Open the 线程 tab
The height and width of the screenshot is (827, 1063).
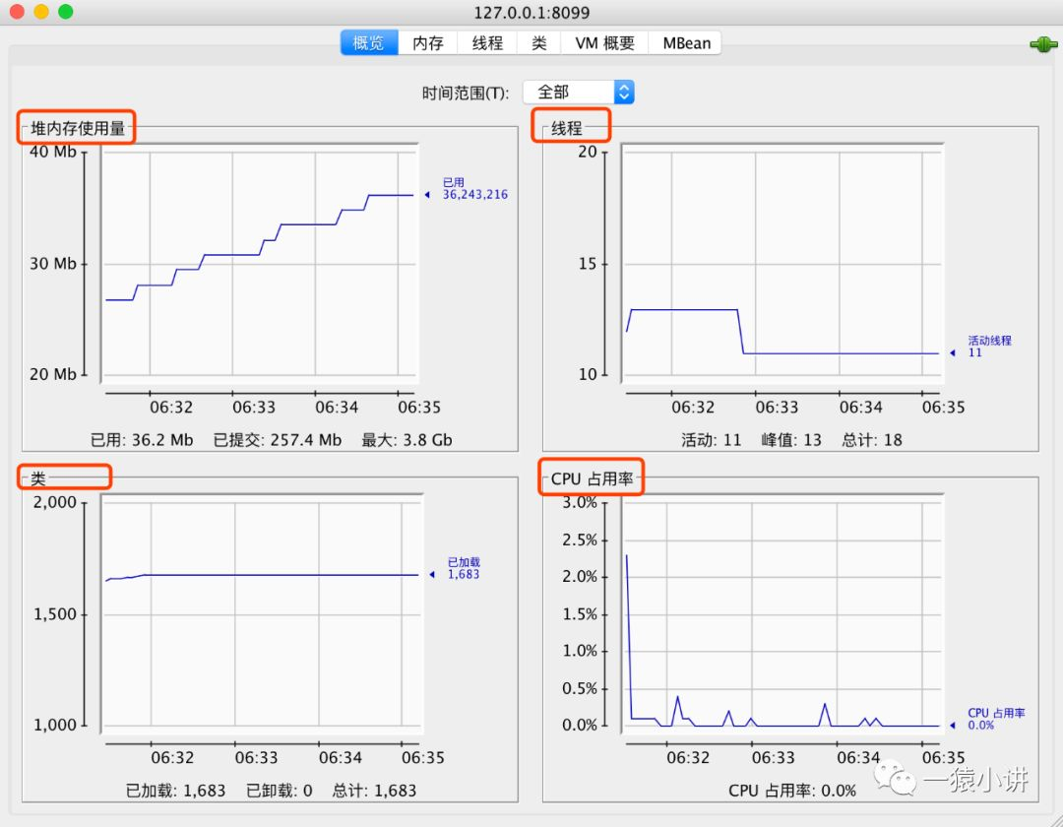(487, 43)
